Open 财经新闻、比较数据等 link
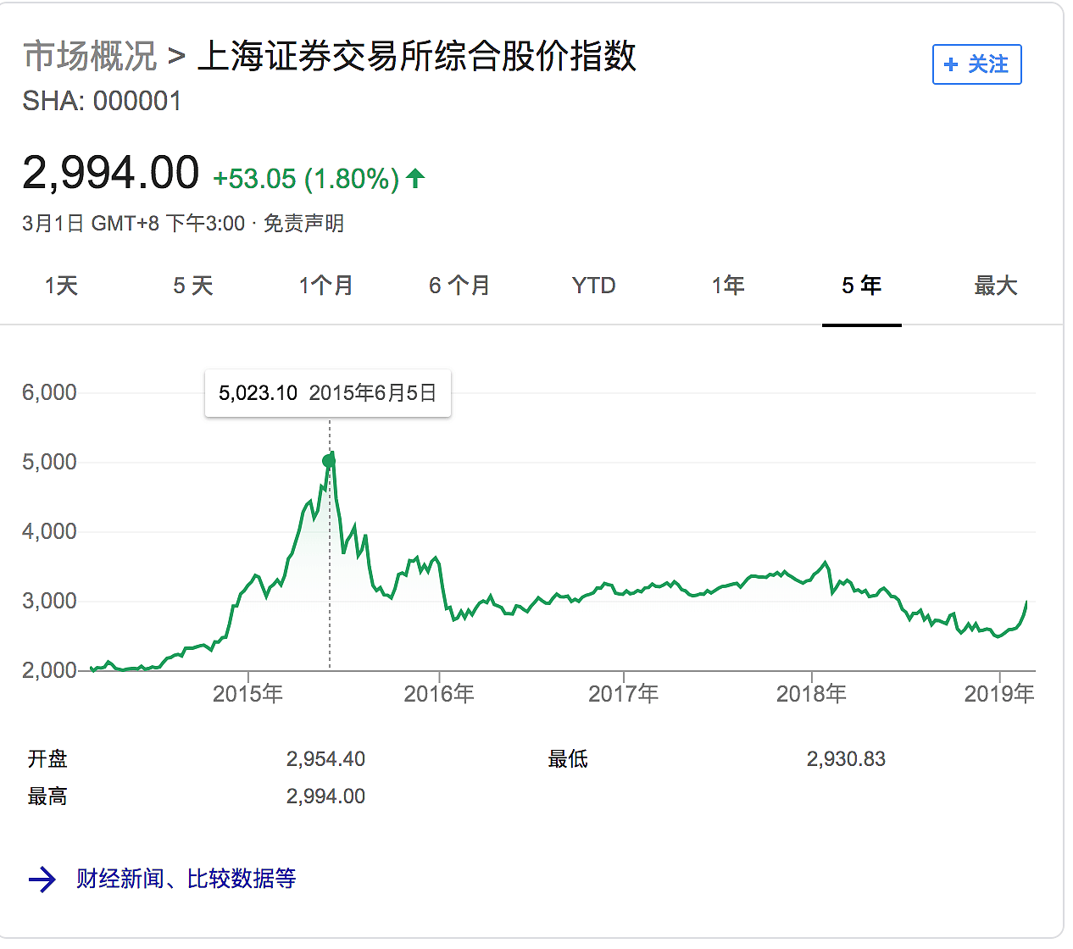This screenshot has width=1073, height=949. [x=186, y=879]
